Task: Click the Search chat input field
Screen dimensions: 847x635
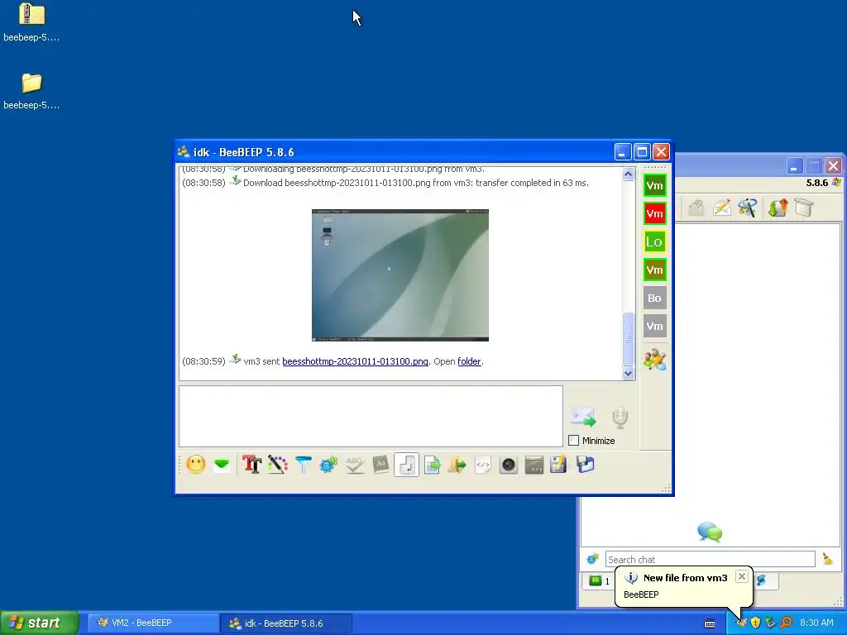Action: point(710,560)
